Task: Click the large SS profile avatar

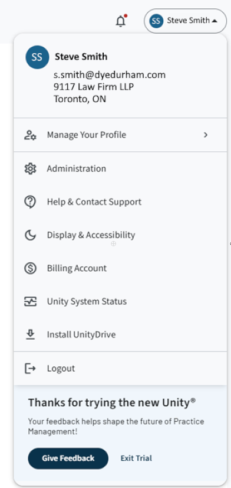Action: pyautogui.click(x=37, y=57)
